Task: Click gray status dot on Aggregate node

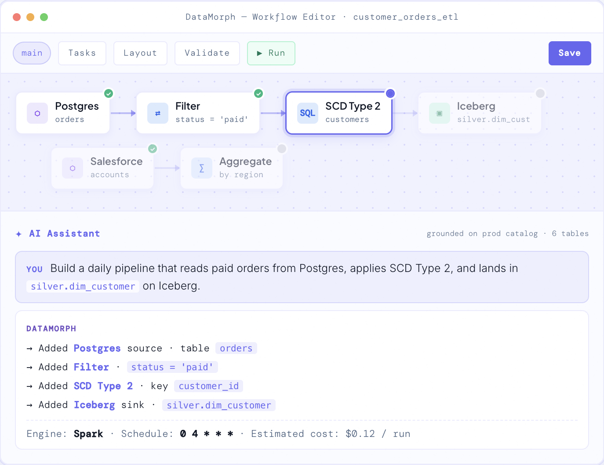Action: [282, 149]
